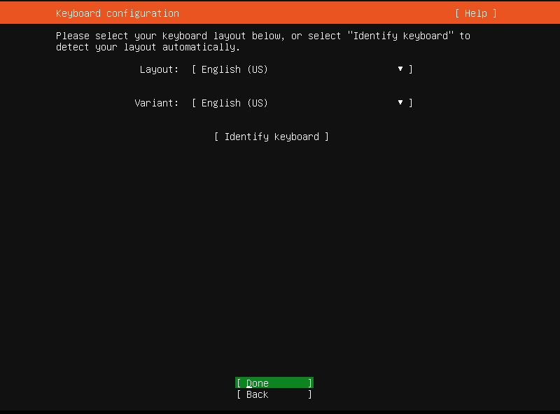This screenshot has width=560, height=414.
Task: Click the keyboard layout instruction text
Action: pyautogui.click(x=263, y=41)
